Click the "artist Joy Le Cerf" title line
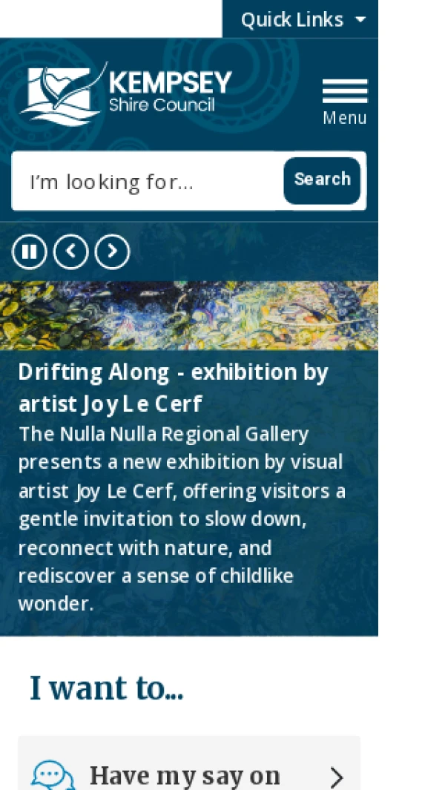This screenshot has width=445, height=790. point(110,405)
